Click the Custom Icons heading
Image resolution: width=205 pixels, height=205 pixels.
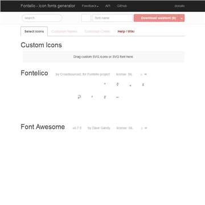41,45
